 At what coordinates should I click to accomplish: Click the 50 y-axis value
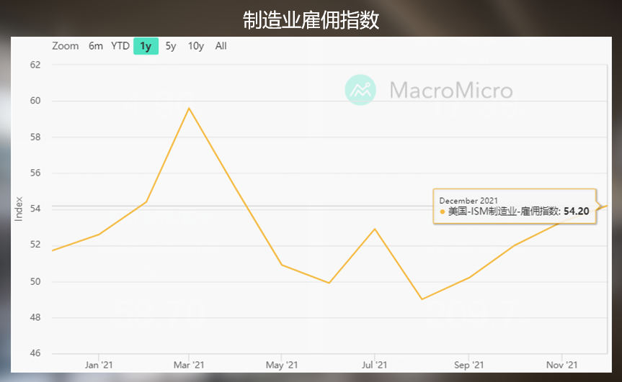[35, 281]
